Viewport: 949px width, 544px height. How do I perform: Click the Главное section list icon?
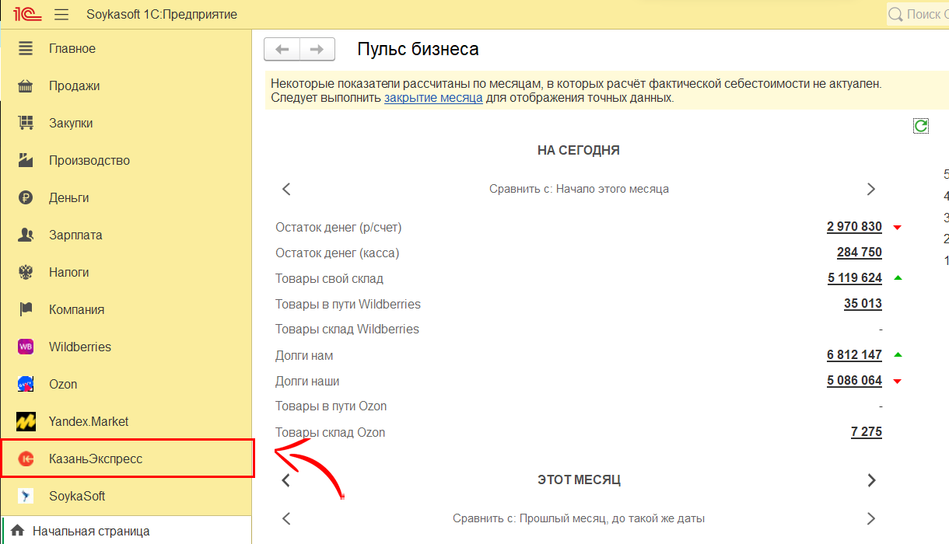point(26,48)
